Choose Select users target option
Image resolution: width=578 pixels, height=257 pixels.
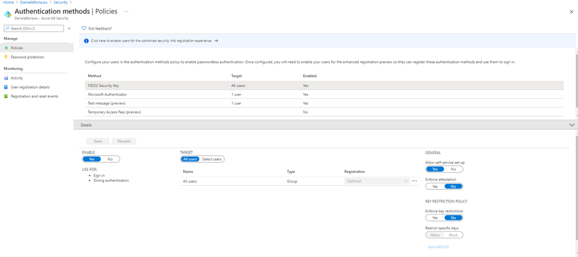(212, 159)
